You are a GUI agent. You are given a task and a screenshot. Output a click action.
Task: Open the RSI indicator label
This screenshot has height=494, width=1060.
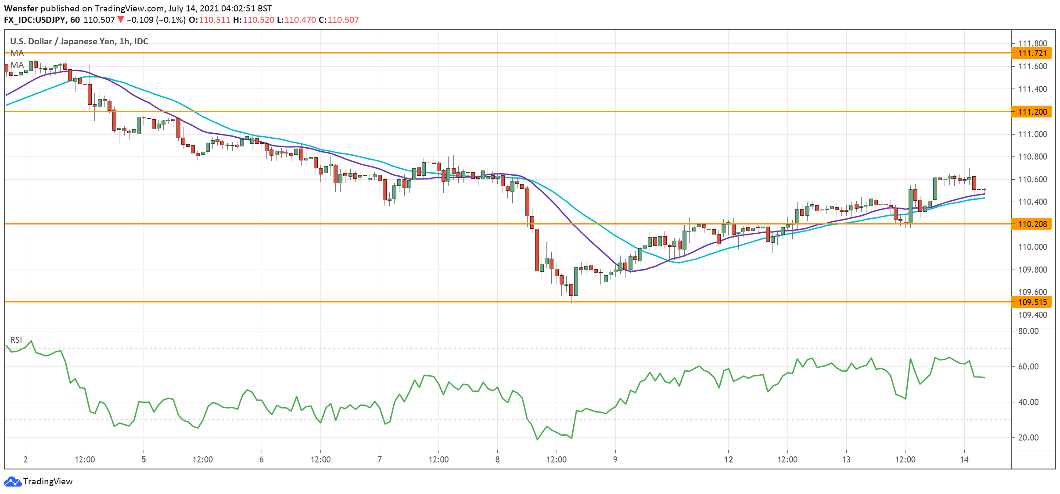(16, 340)
